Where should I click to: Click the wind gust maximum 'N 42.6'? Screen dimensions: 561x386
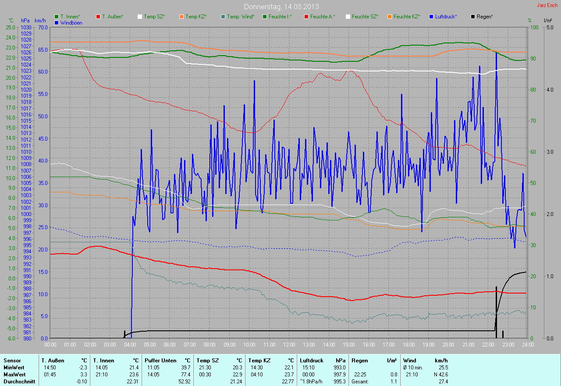440,375
